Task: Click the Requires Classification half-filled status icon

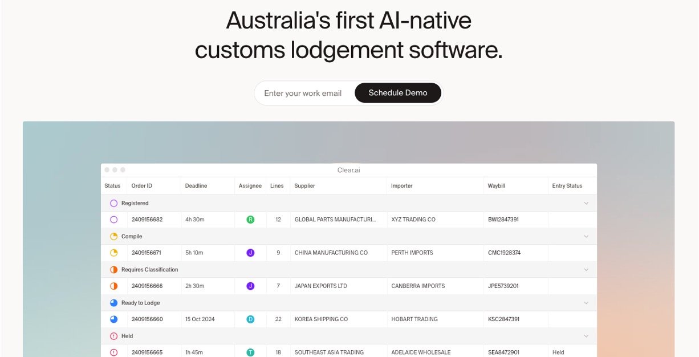Action: pos(114,269)
